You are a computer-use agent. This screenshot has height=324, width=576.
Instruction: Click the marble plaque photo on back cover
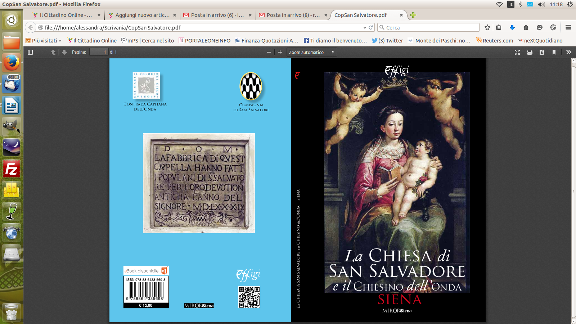click(199, 183)
